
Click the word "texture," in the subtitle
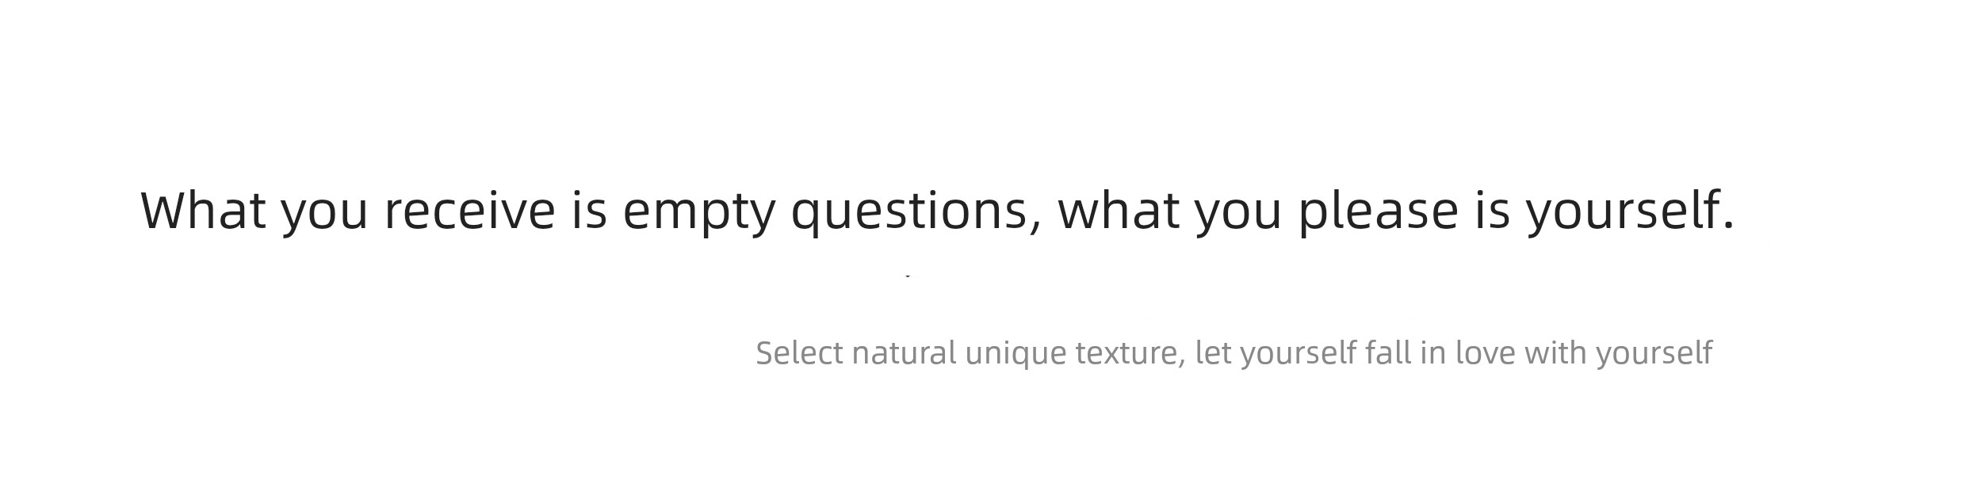1130,353
